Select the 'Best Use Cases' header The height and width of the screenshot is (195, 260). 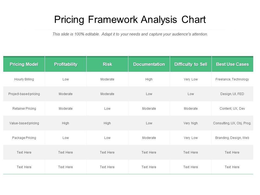coord(232,64)
